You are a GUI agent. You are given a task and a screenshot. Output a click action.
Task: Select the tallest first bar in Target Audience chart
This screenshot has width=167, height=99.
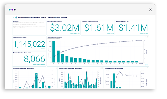pos(54,52)
